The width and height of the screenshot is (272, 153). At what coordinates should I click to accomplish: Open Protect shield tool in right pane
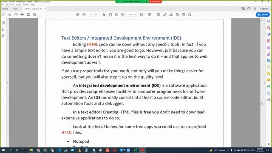(x=269, y=93)
